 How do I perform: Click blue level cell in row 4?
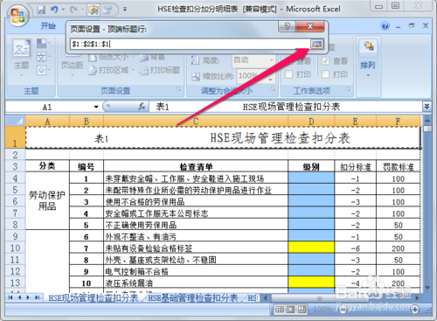(311, 178)
